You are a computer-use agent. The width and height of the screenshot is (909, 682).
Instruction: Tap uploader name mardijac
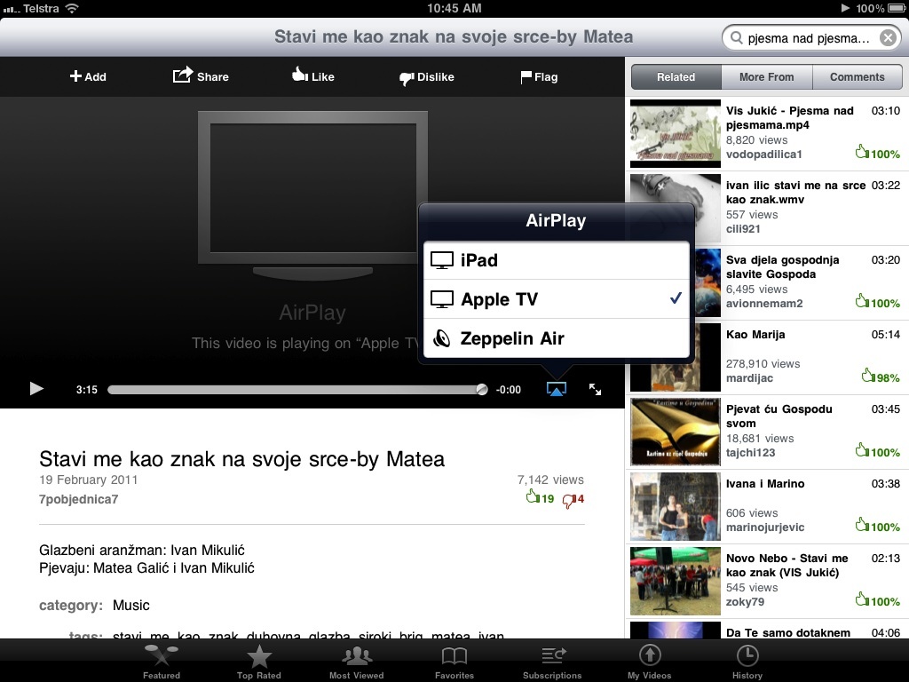click(749, 378)
